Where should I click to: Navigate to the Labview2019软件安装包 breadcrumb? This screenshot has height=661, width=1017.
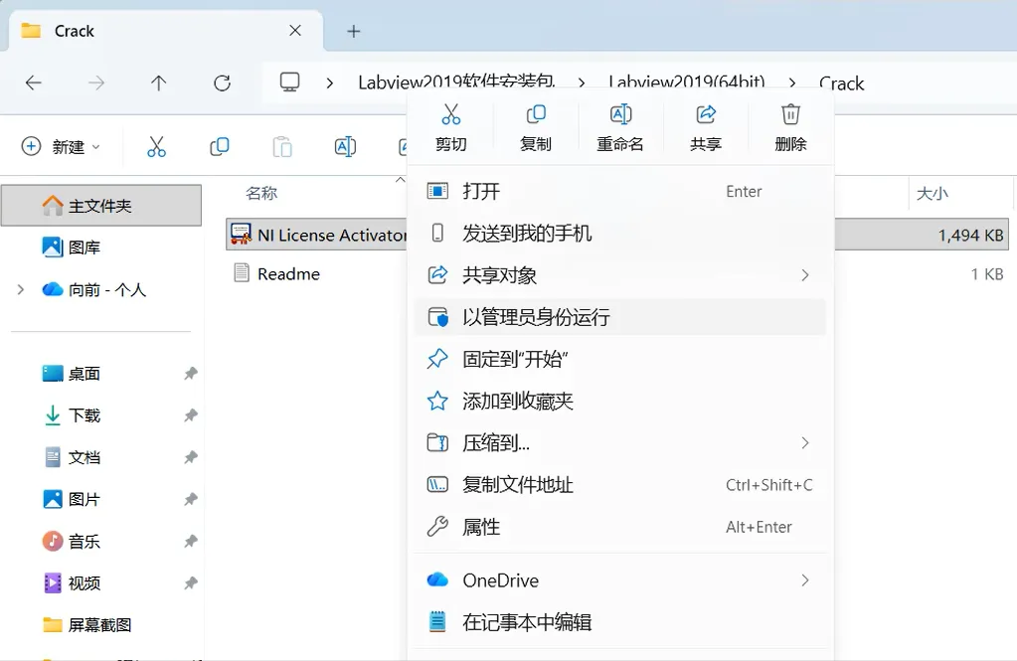(456, 83)
